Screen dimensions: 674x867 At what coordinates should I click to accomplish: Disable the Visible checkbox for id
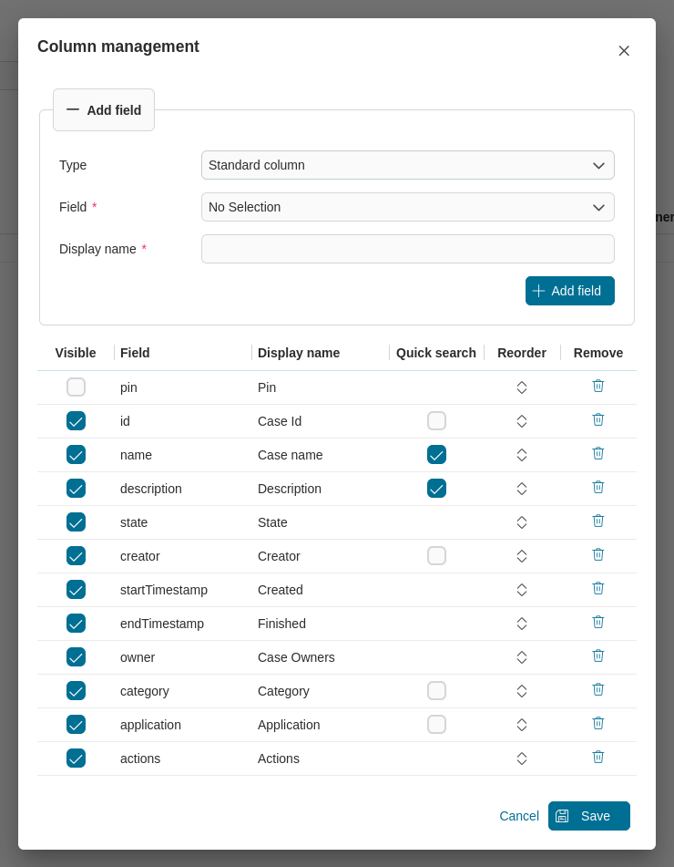click(76, 420)
